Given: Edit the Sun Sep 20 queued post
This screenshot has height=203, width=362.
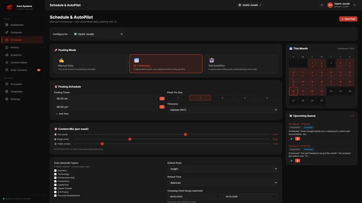Looking at the screenshot, I should (x=291, y=139).
